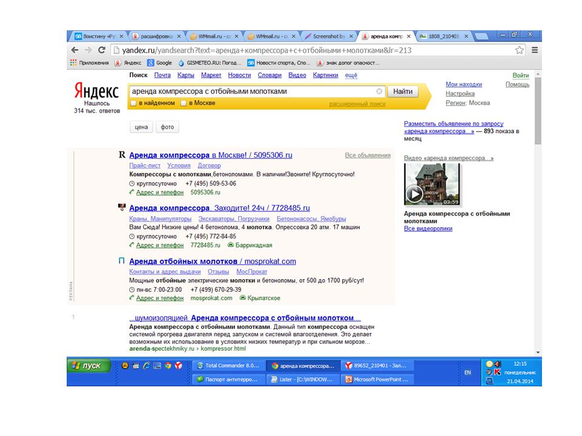This screenshot has height=436, width=582.
Task: Click the Chrome address bar URL
Action: (x=267, y=50)
